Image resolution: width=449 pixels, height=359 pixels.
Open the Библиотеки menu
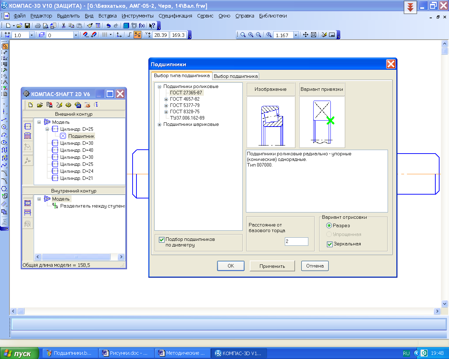tap(273, 16)
